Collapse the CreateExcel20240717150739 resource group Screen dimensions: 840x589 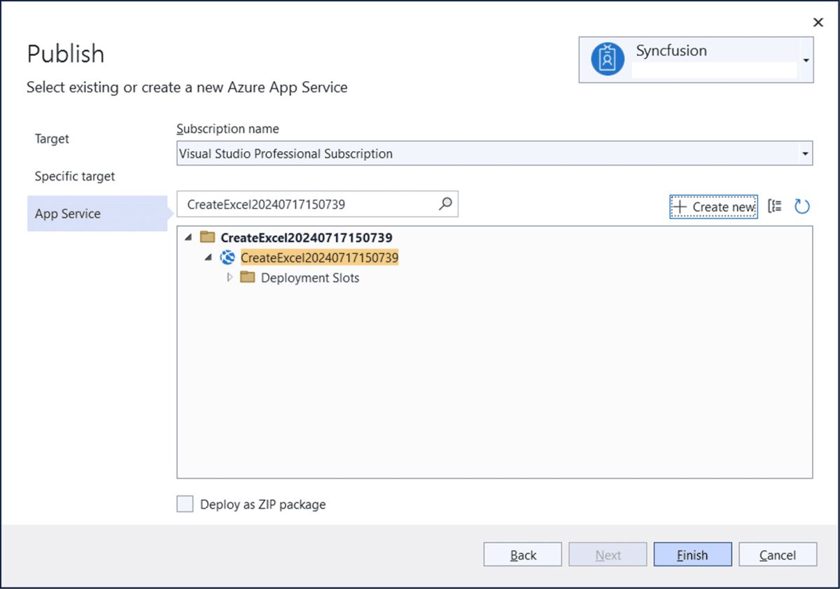point(188,238)
